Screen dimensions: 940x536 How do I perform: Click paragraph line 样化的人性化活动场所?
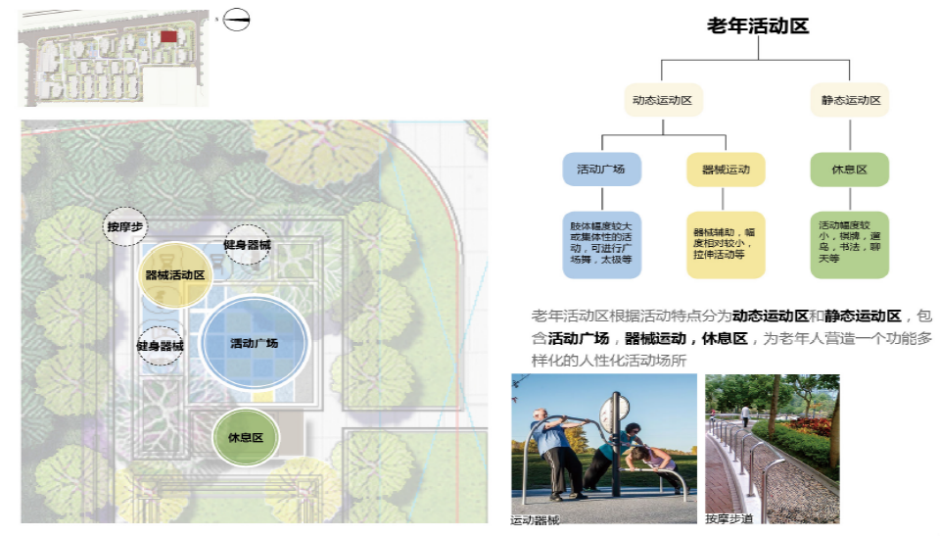(x=608, y=361)
